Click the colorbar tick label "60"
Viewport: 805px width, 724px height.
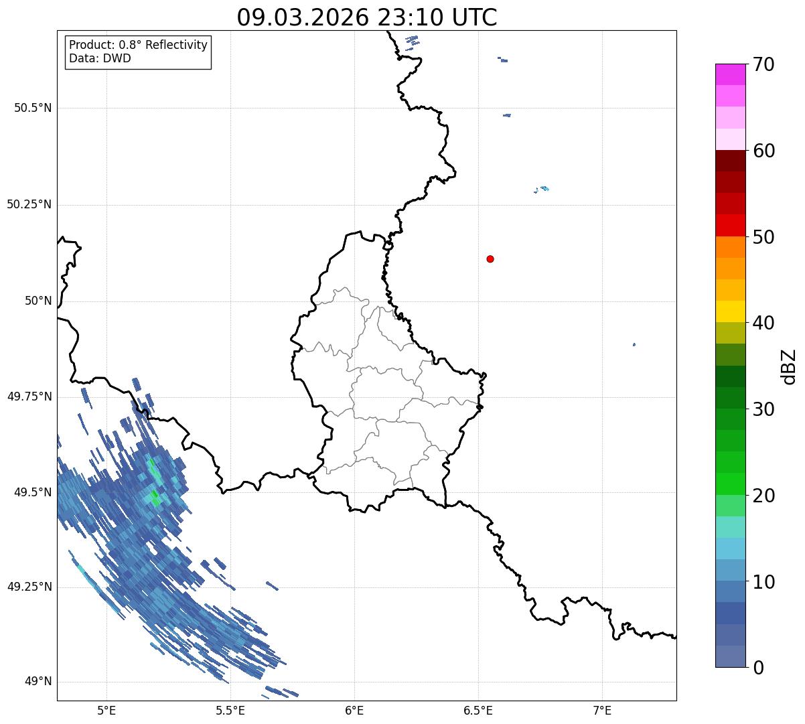[x=763, y=151]
